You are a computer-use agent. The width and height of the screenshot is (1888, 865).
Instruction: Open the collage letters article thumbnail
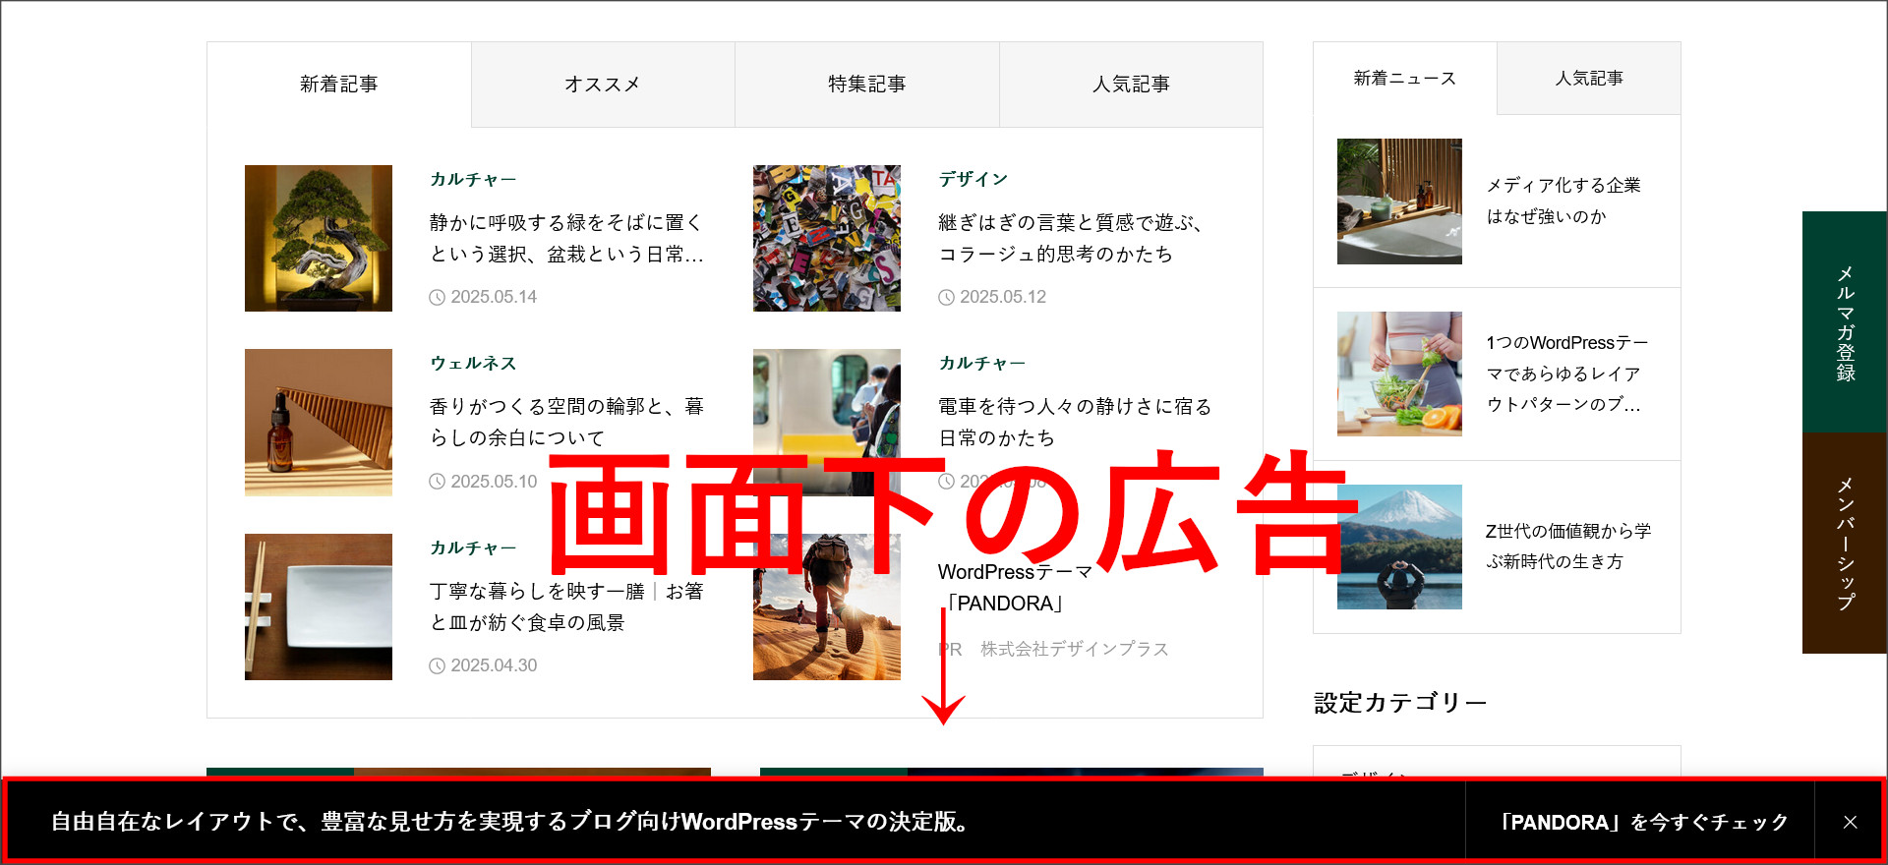[827, 238]
